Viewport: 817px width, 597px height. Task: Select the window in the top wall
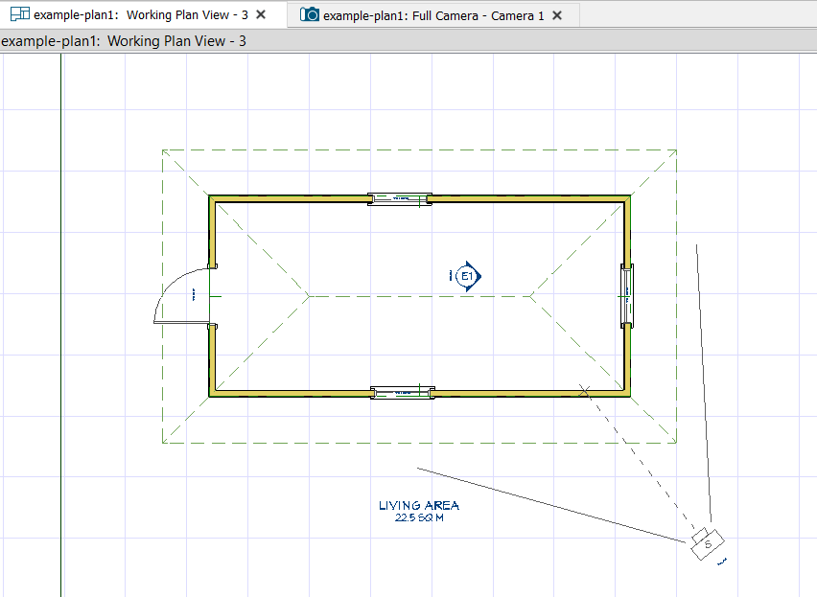pyautogui.click(x=400, y=199)
